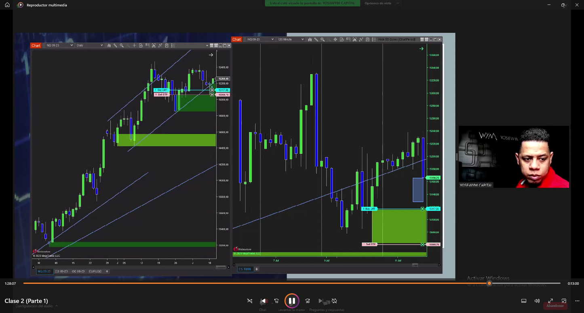
Task: Open properties list icon in 120 Minute chart
Action: coord(374,40)
